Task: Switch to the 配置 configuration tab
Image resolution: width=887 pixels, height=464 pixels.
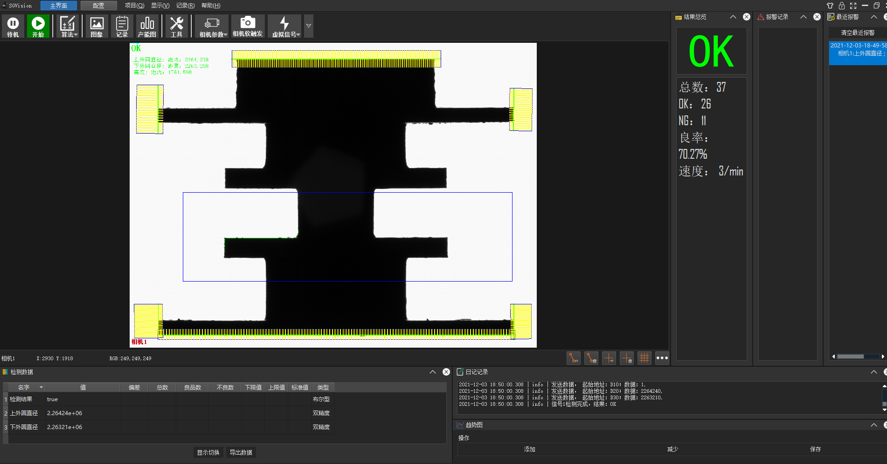Action: click(98, 6)
